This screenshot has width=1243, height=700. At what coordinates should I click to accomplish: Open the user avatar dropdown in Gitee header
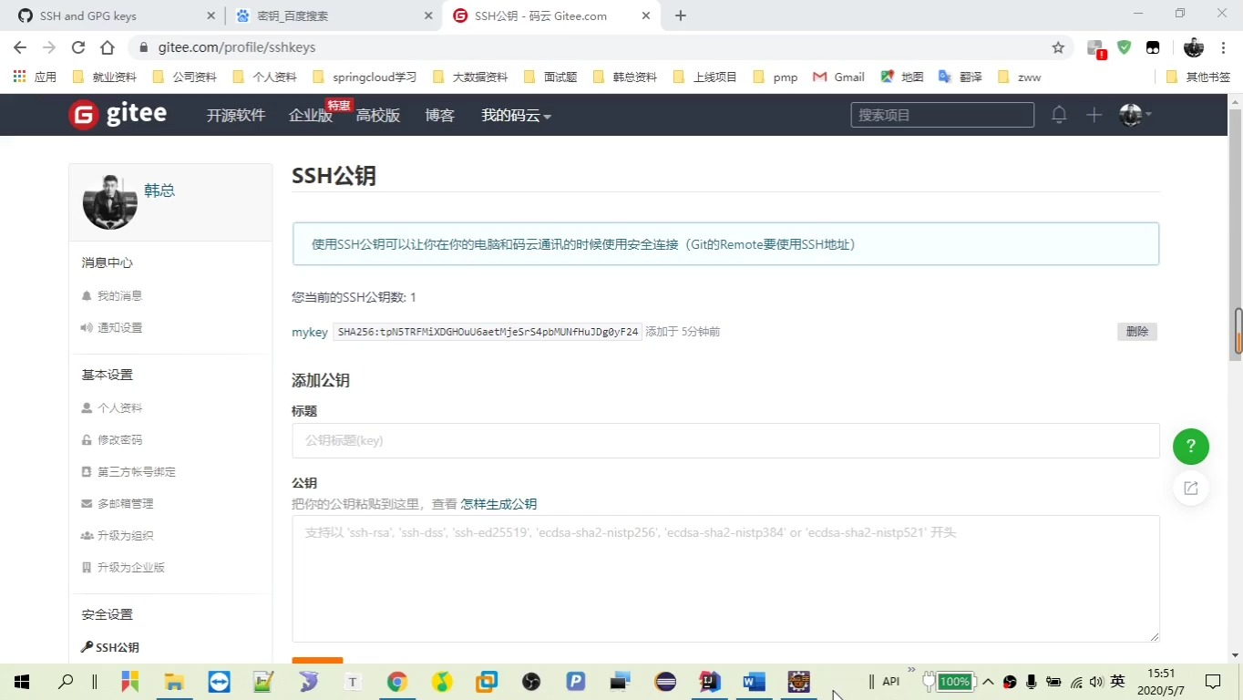pyautogui.click(x=1135, y=115)
